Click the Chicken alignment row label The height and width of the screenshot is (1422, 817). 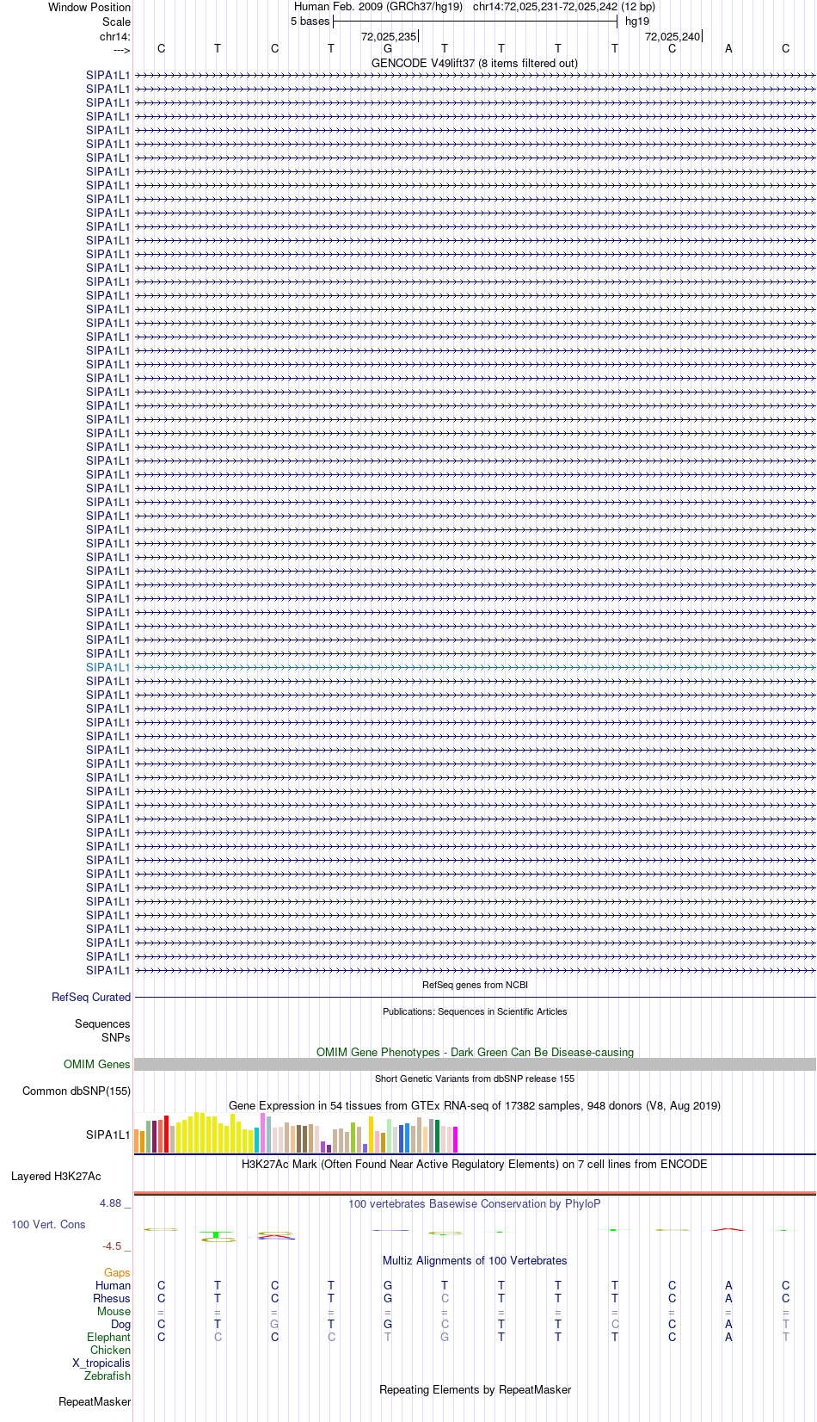click(x=110, y=1351)
